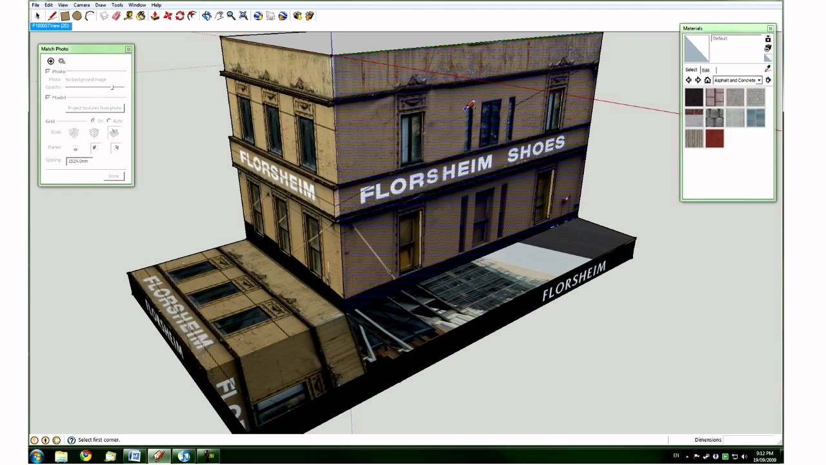
Task: Open the Edit menu
Action: pos(48,5)
